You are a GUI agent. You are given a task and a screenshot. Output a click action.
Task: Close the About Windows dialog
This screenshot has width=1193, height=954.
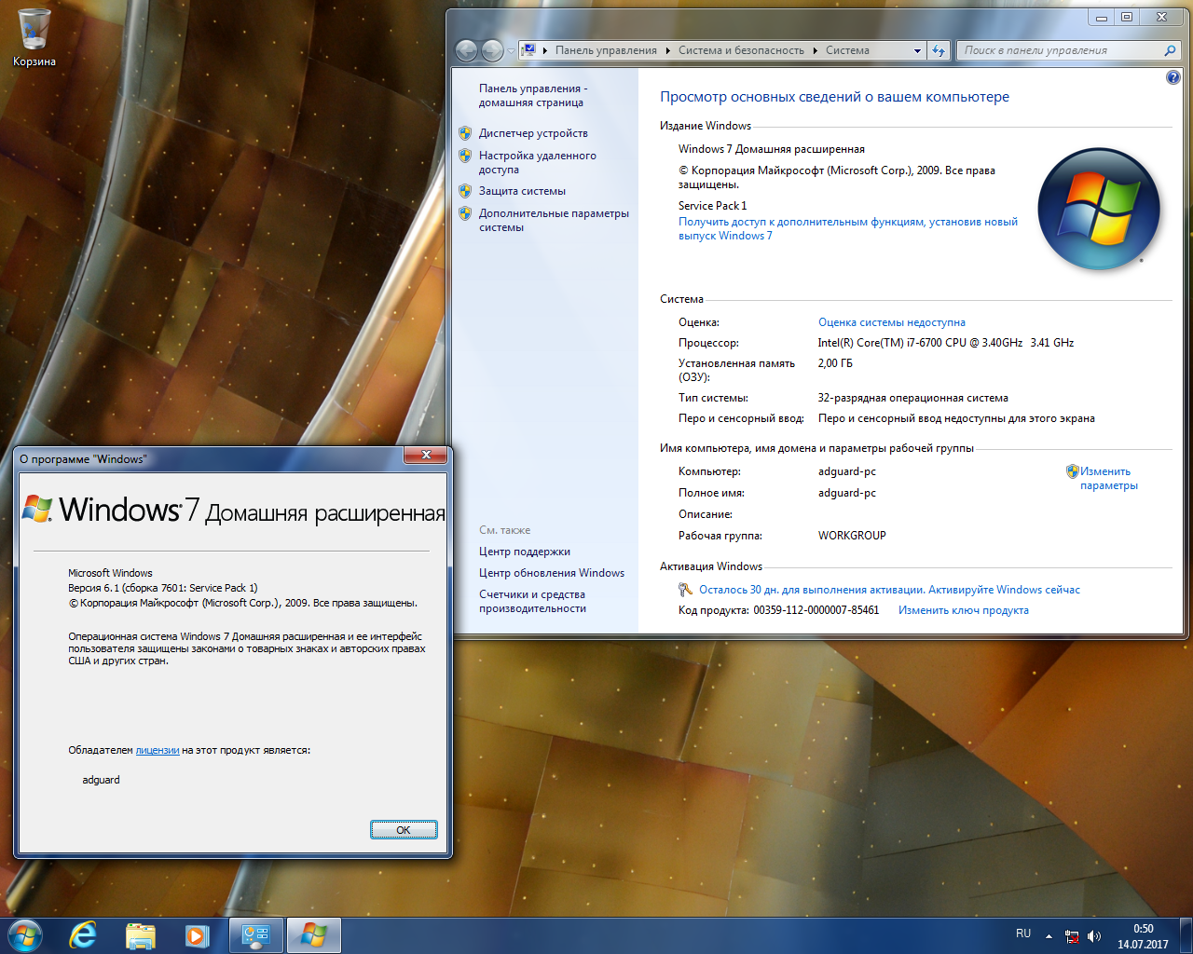[x=426, y=455]
